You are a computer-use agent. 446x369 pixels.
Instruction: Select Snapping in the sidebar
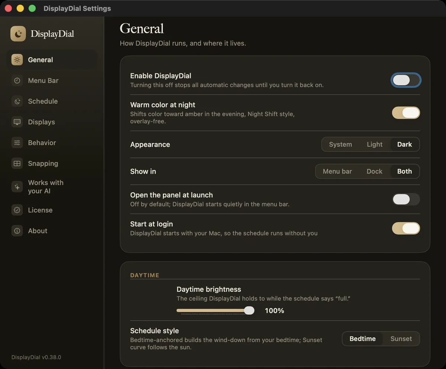52,164
